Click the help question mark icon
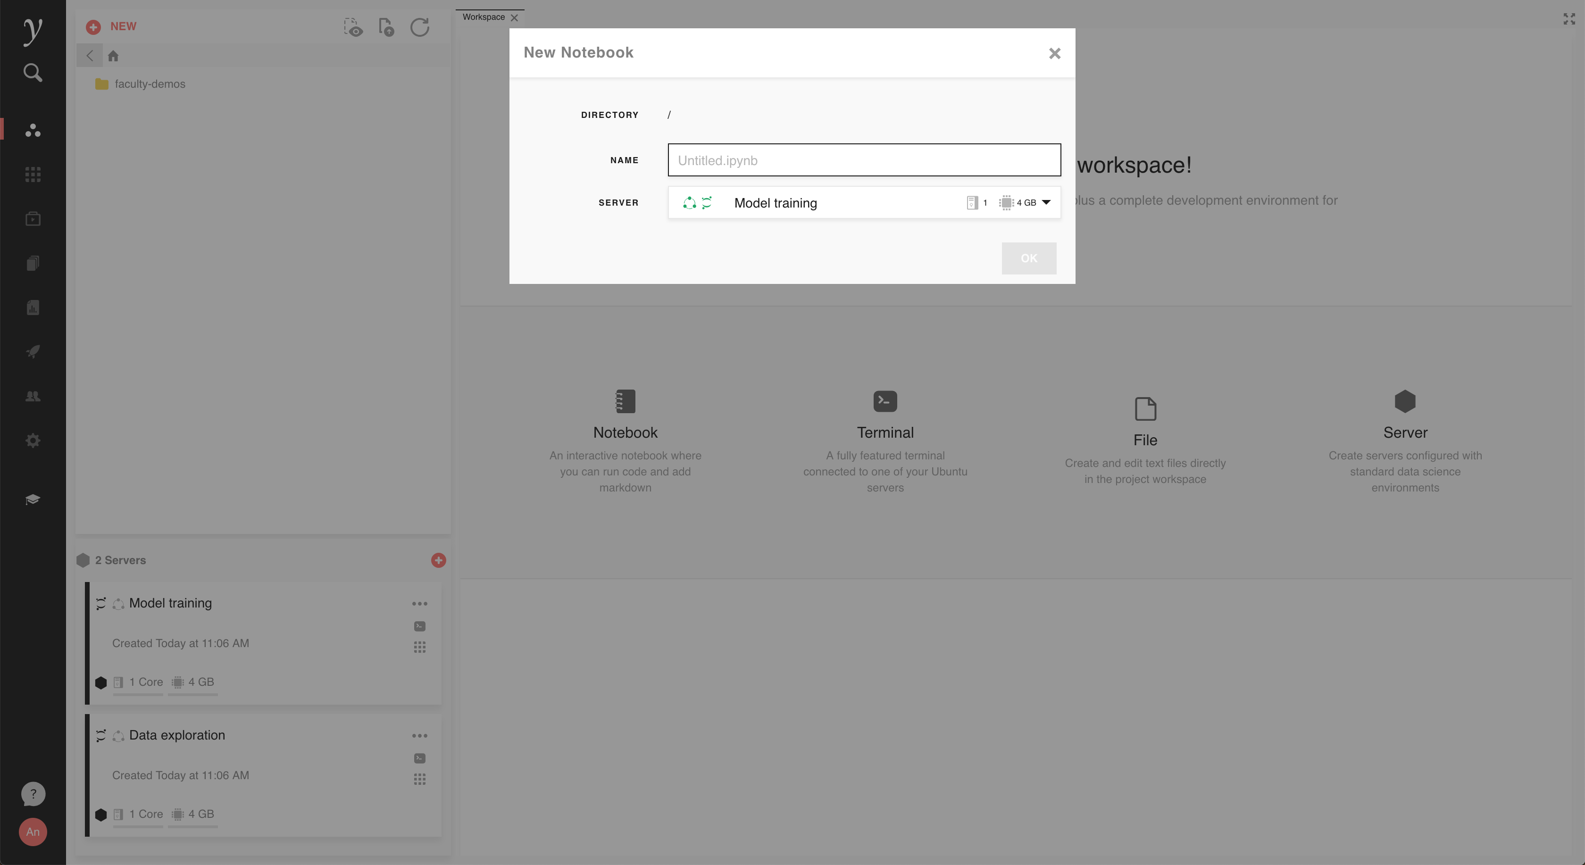1585x865 pixels. pyautogui.click(x=33, y=794)
